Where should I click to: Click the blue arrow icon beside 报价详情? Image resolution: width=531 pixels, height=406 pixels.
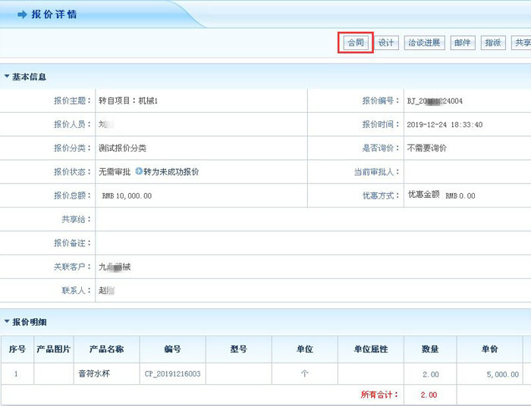pyautogui.click(x=22, y=14)
